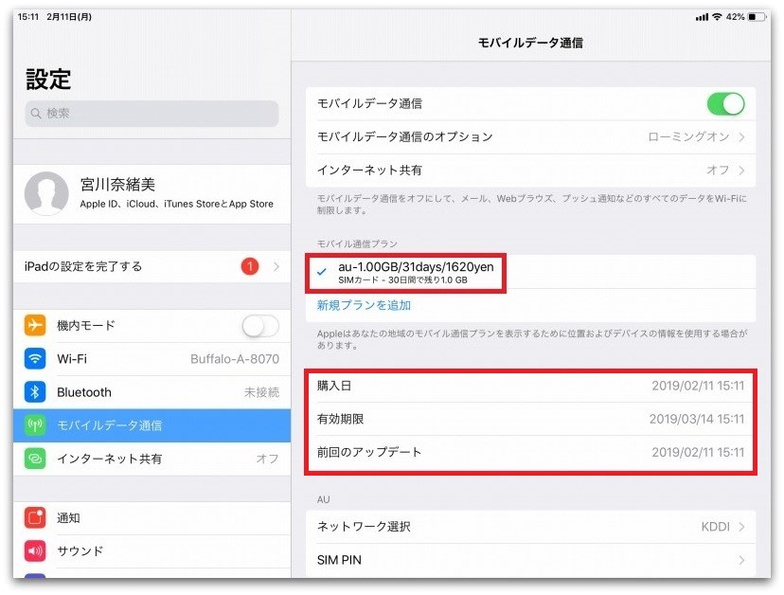Tap the 有効期限 row label

point(341,419)
